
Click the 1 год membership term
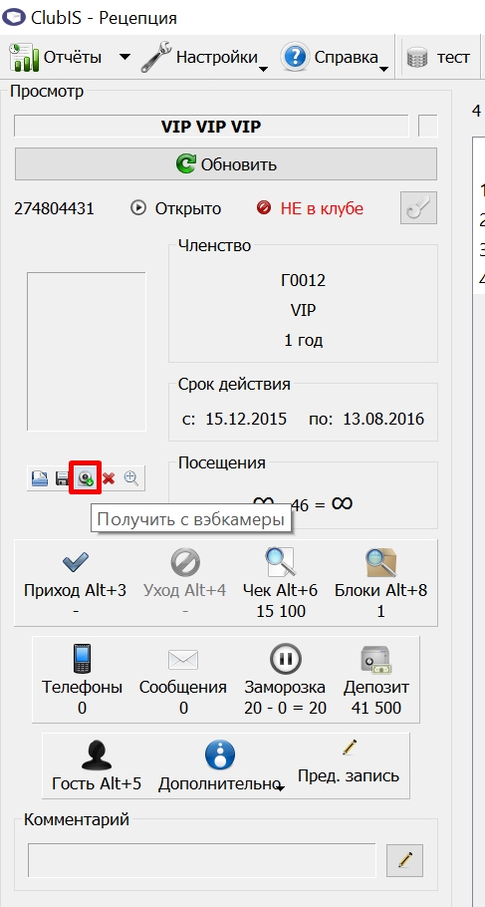pos(304,340)
